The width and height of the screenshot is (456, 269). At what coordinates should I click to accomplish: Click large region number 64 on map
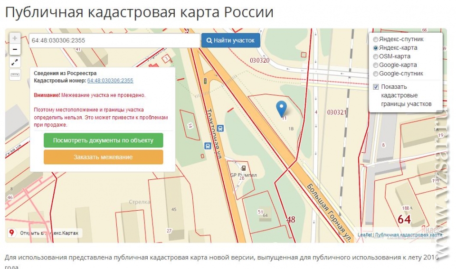click(x=404, y=219)
